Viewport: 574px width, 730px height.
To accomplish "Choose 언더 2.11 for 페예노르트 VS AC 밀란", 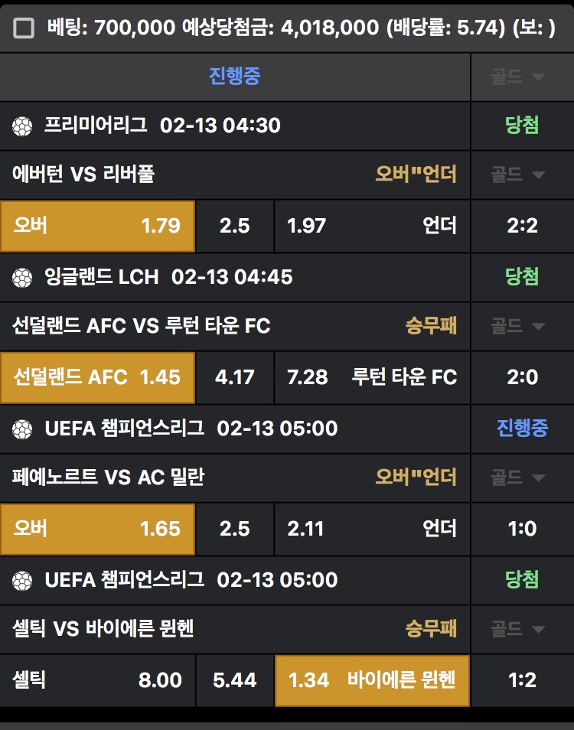I will [x=372, y=529].
